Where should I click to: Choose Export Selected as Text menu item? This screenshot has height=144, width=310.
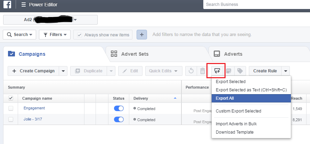coord(251,90)
